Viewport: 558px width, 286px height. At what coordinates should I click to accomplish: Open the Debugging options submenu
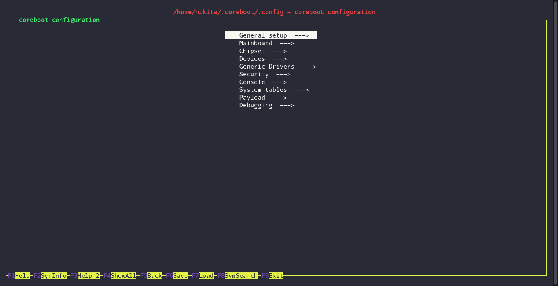(x=256, y=105)
